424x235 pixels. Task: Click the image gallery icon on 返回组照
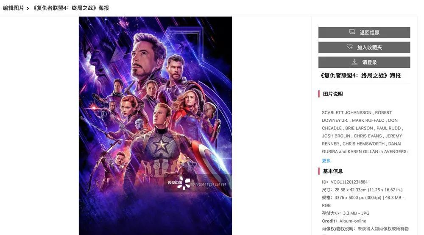[x=352, y=32]
